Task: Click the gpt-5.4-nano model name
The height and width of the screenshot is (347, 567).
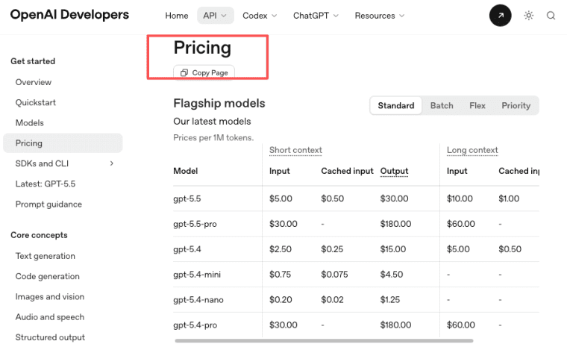Action: tap(198, 300)
